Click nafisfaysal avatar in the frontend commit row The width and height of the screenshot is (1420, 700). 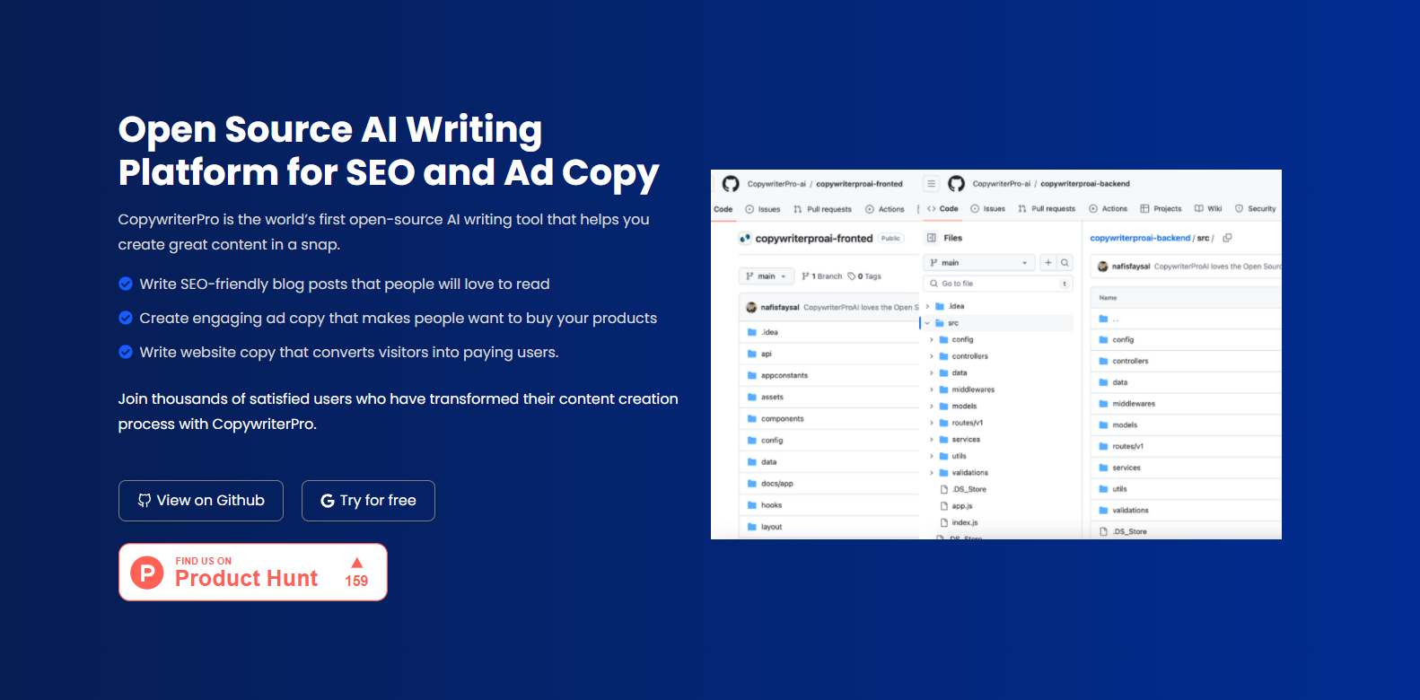(x=751, y=307)
